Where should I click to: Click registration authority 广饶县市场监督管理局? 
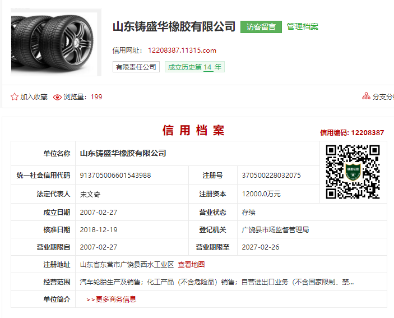[275, 230]
